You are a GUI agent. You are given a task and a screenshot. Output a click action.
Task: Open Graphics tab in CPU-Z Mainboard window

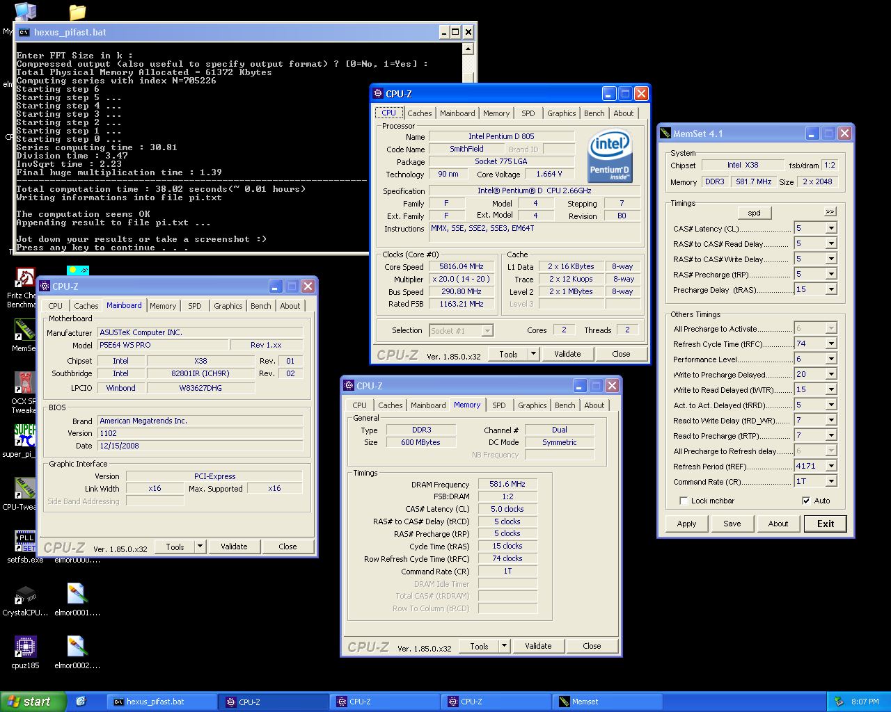click(228, 306)
